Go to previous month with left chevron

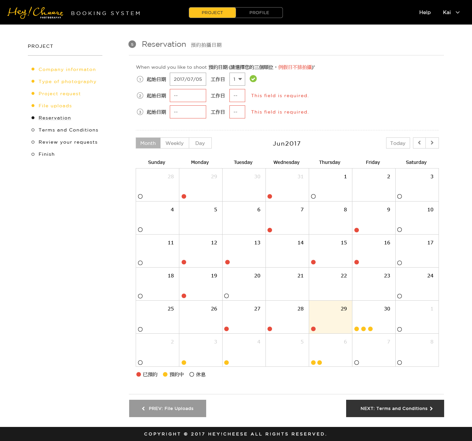click(x=419, y=143)
